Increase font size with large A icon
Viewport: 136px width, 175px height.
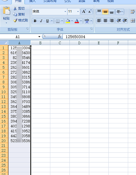coord(84,12)
